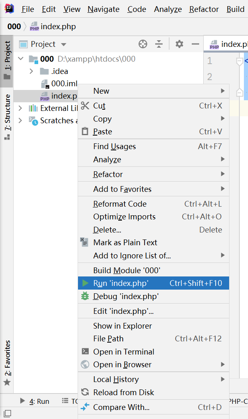
Task: Click the Open in Browser globe icon
Action: tap(84, 364)
